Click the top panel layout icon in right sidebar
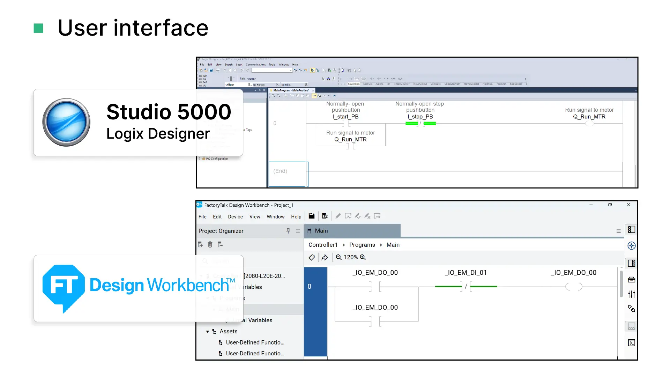 coord(632,229)
